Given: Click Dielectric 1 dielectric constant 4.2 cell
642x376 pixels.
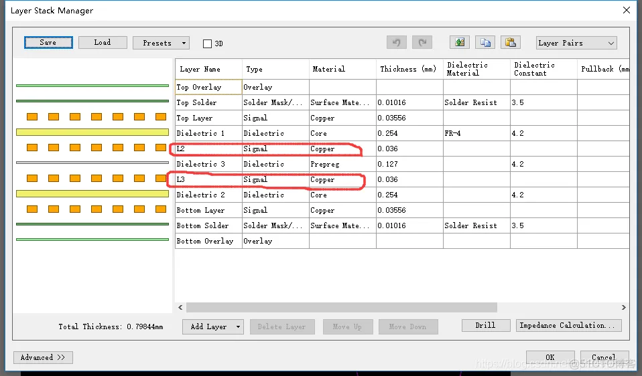Looking at the screenshot, I should [x=543, y=133].
